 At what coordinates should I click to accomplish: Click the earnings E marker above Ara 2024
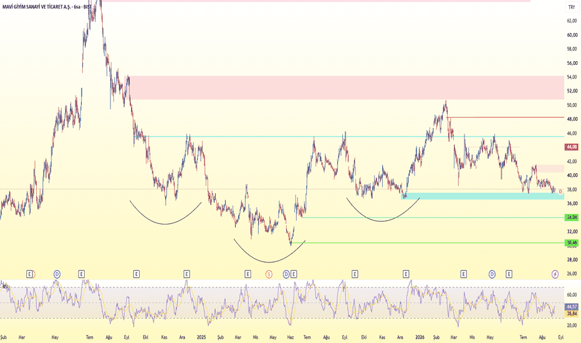187,274
